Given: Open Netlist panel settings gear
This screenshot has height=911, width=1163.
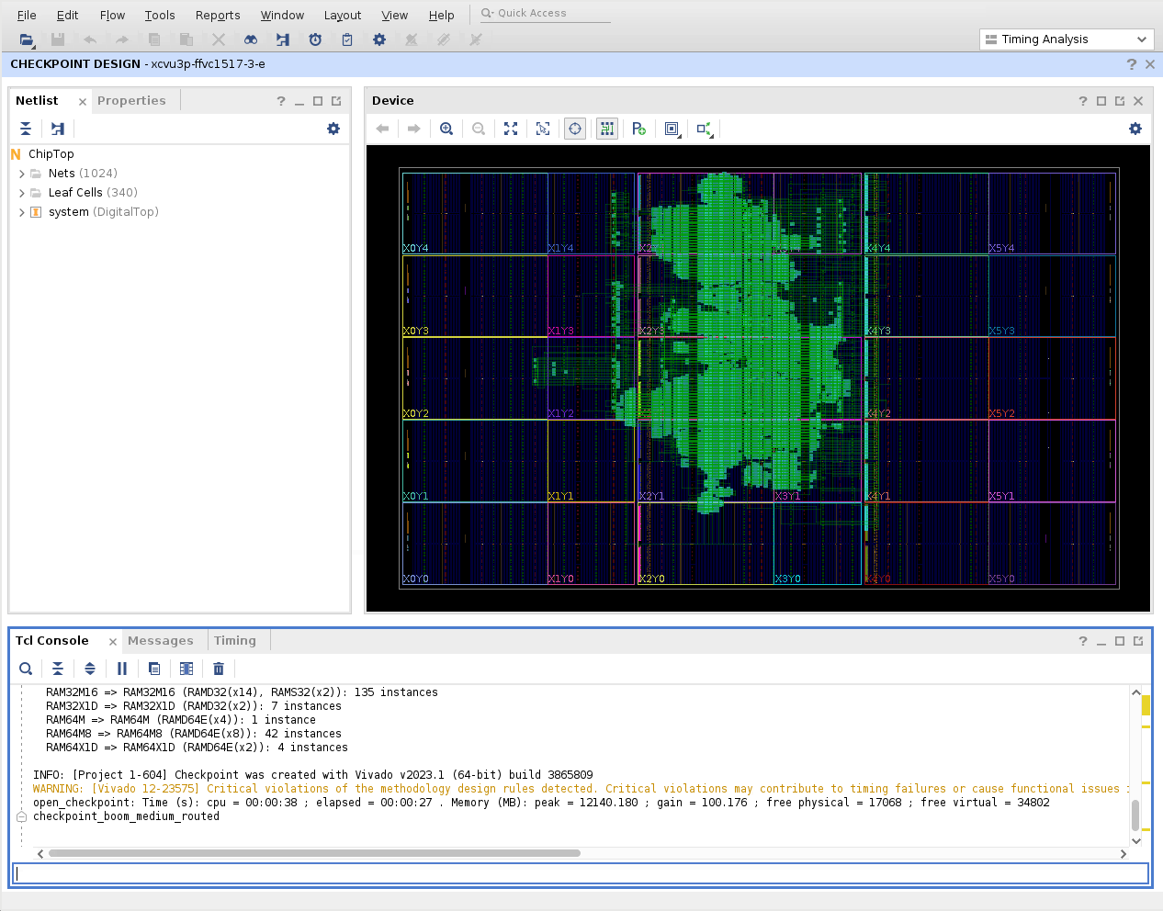Looking at the screenshot, I should pos(333,129).
